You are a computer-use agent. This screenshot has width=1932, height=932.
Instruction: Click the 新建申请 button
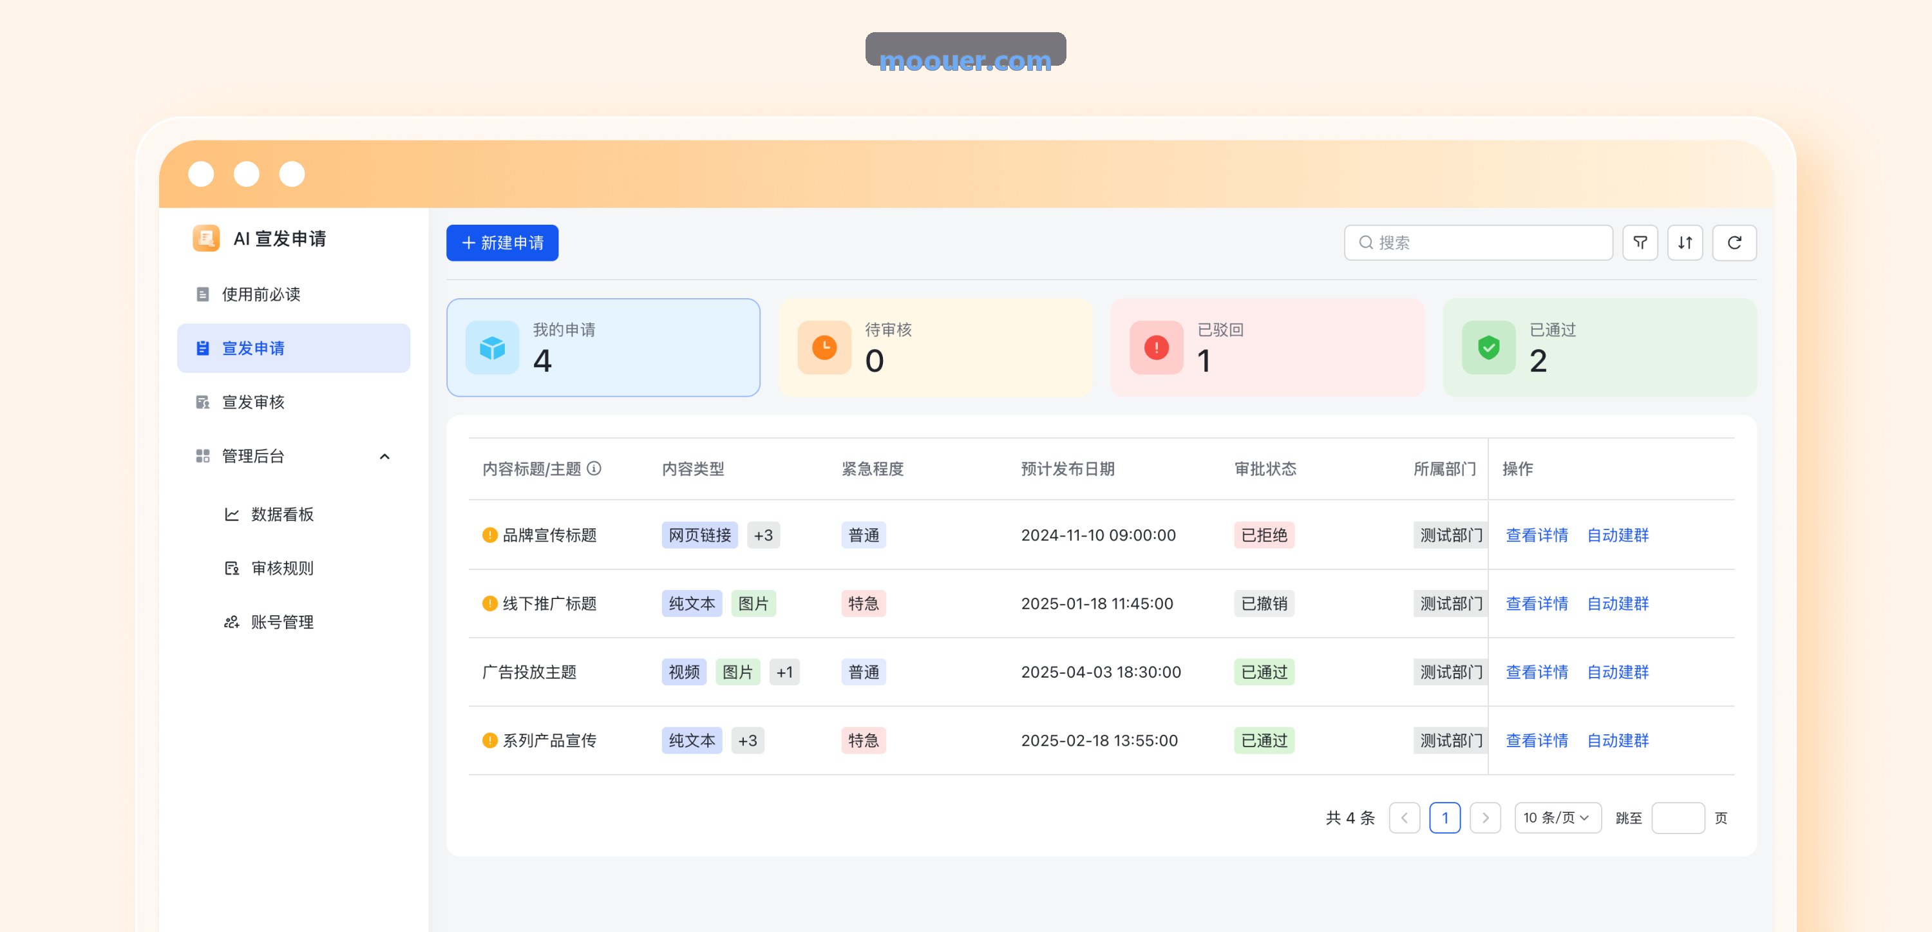click(x=502, y=242)
